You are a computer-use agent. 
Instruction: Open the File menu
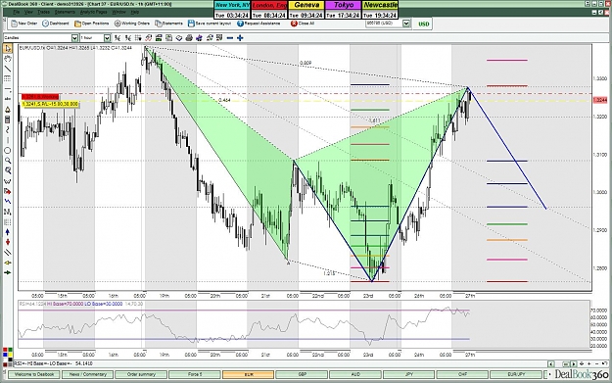pos(16,12)
